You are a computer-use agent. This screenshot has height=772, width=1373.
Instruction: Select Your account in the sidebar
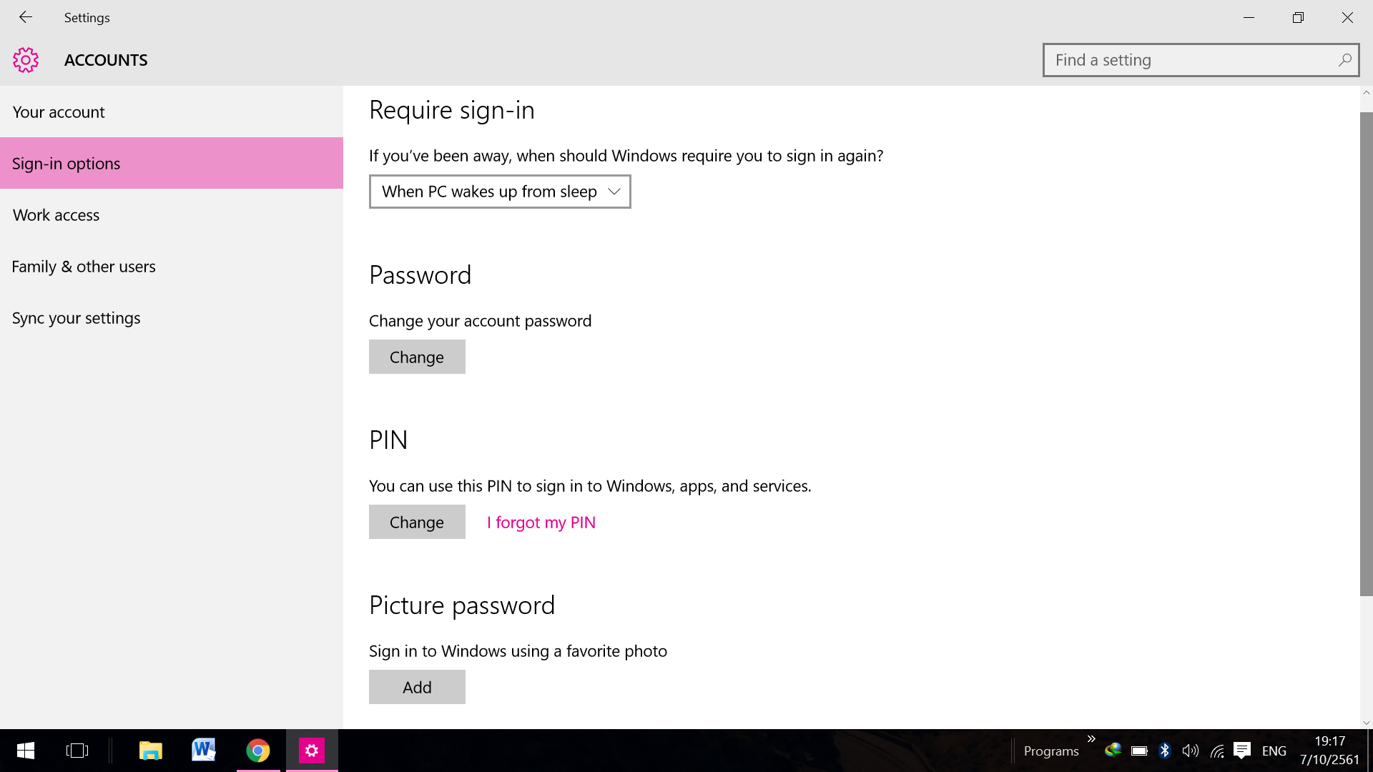tap(59, 112)
